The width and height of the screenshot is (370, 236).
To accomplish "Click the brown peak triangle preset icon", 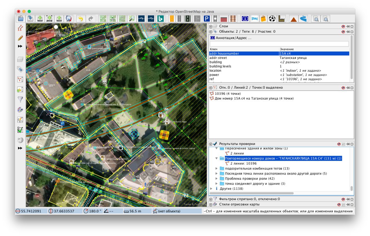I will pyautogui.click(x=294, y=19).
